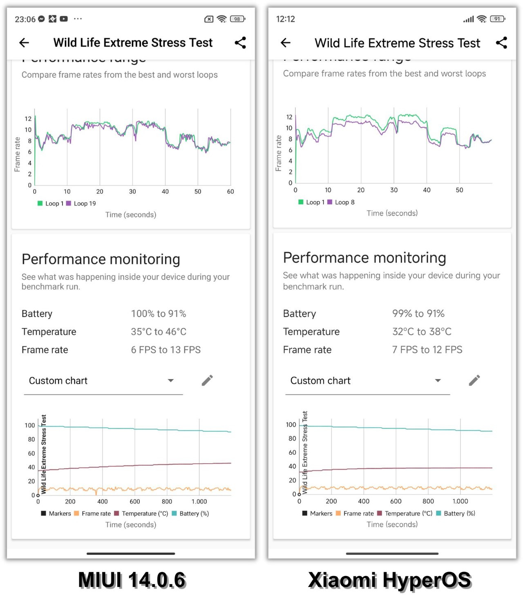Toggle Loop 19 legend series
The width and height of the screenshot is (523, 596).
(x=81, y=203)
